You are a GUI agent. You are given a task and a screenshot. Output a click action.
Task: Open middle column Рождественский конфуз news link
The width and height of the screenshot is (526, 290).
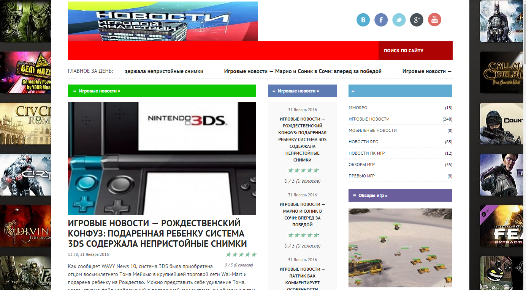[303, 140]
